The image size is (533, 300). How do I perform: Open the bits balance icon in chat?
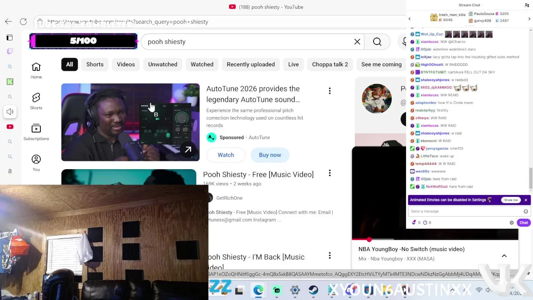tap(414, 222)
